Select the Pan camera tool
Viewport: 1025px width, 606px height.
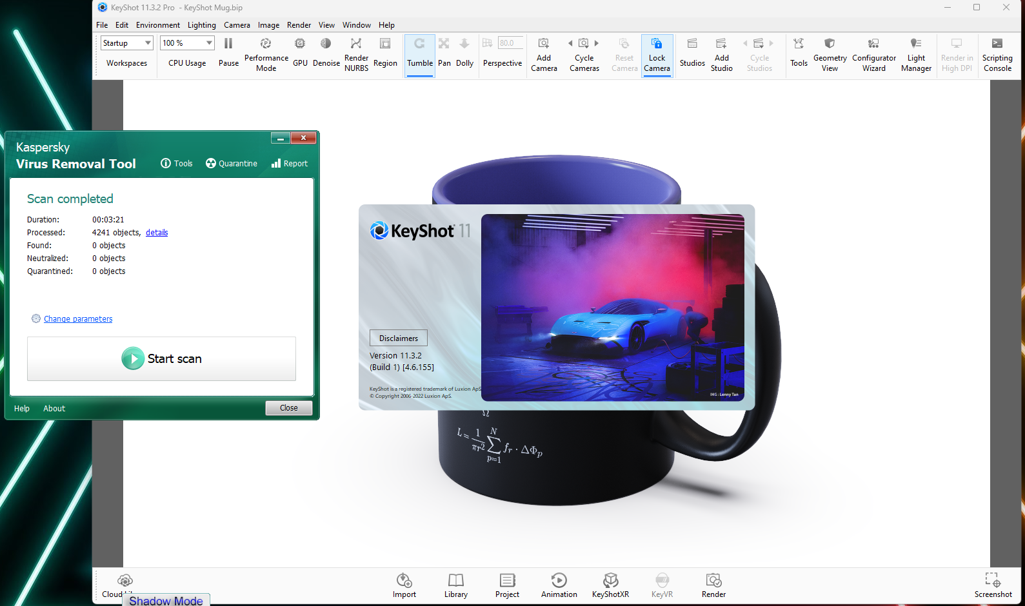pos(444,52)
